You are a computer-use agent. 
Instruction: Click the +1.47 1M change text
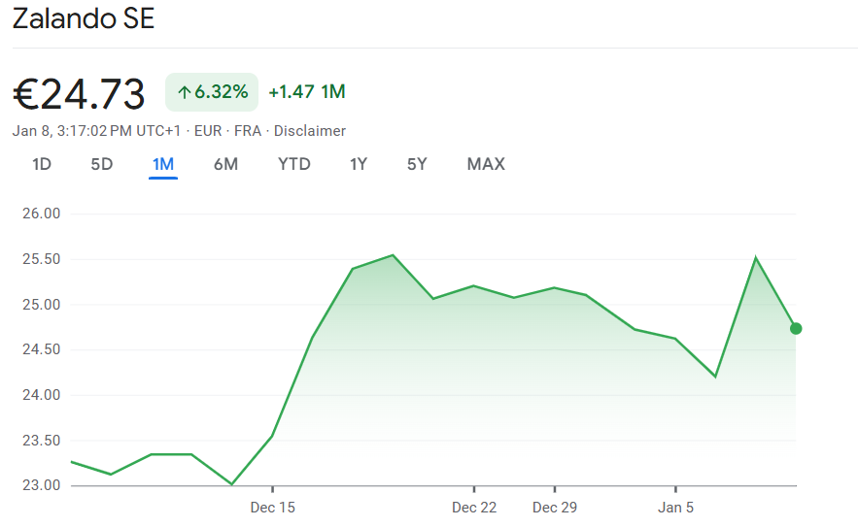pyautogui.click(x=307, y=92)
